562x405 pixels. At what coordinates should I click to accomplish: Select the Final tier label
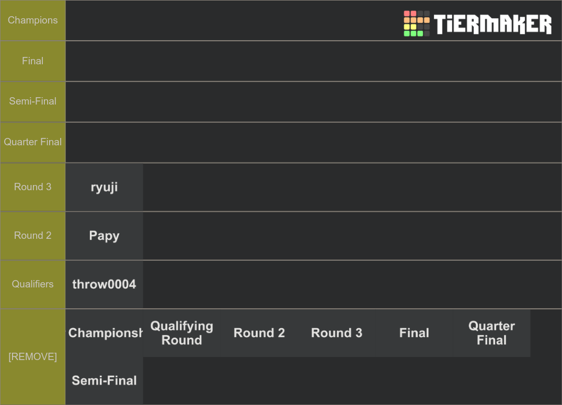coord(32,61)
